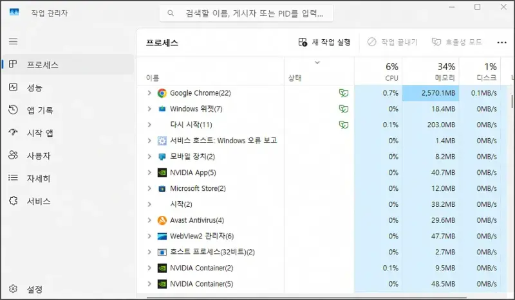Sort by the 디스크 column header
The image size is (515, 300).
tap(480, 71)
